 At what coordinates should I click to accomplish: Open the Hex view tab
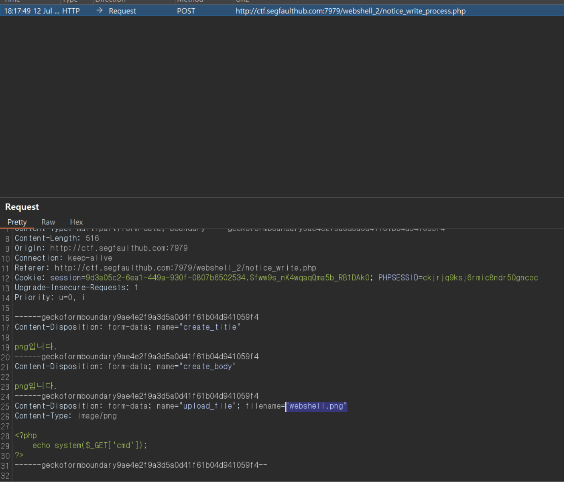click(x=76, y=222)
